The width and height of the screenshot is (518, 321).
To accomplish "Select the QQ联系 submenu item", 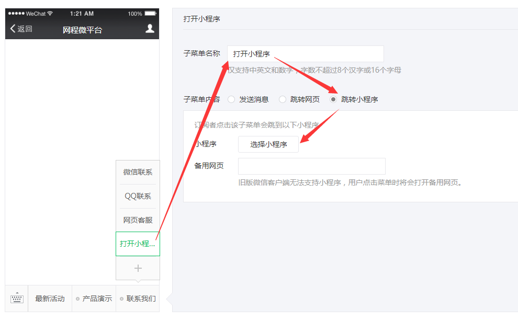I will tap(138, 196).
